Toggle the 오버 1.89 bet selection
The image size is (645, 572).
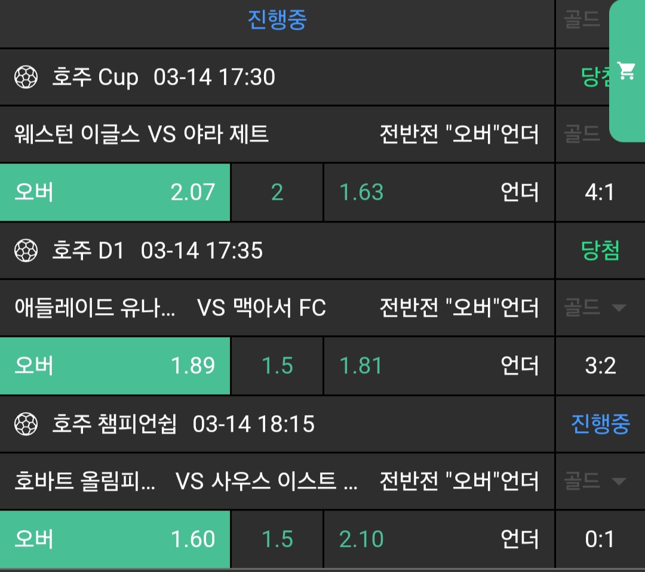click(115, 366)
